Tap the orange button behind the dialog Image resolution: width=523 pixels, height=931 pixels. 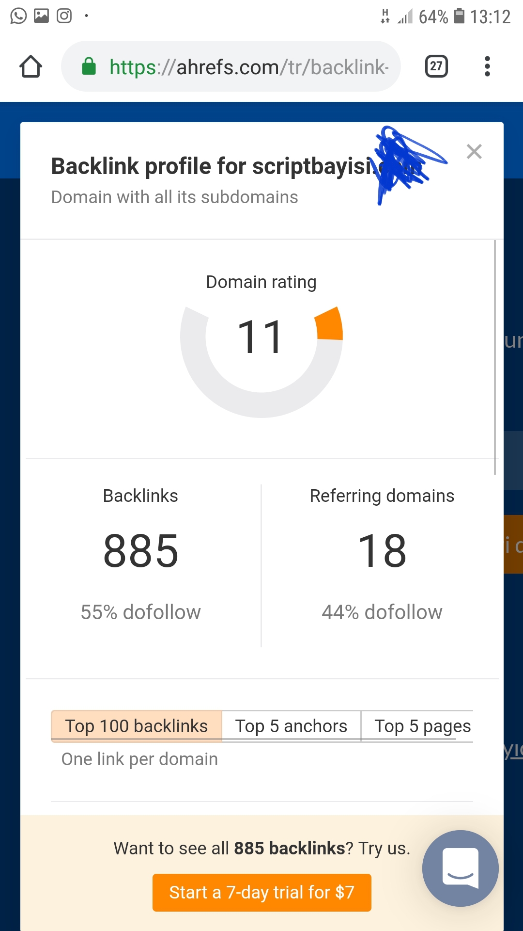[x=513, y=544]
